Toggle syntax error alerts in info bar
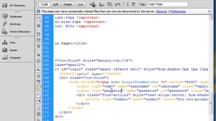The height and width of the screenshot is (121, 216). pos(38,88)
